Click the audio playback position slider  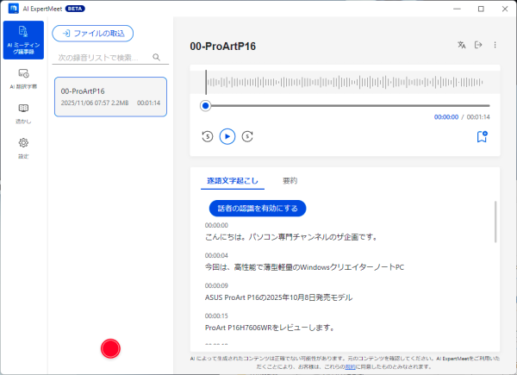pos(345,105)
